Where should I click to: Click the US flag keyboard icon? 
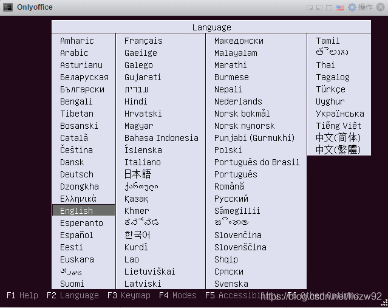click(339, 8)
